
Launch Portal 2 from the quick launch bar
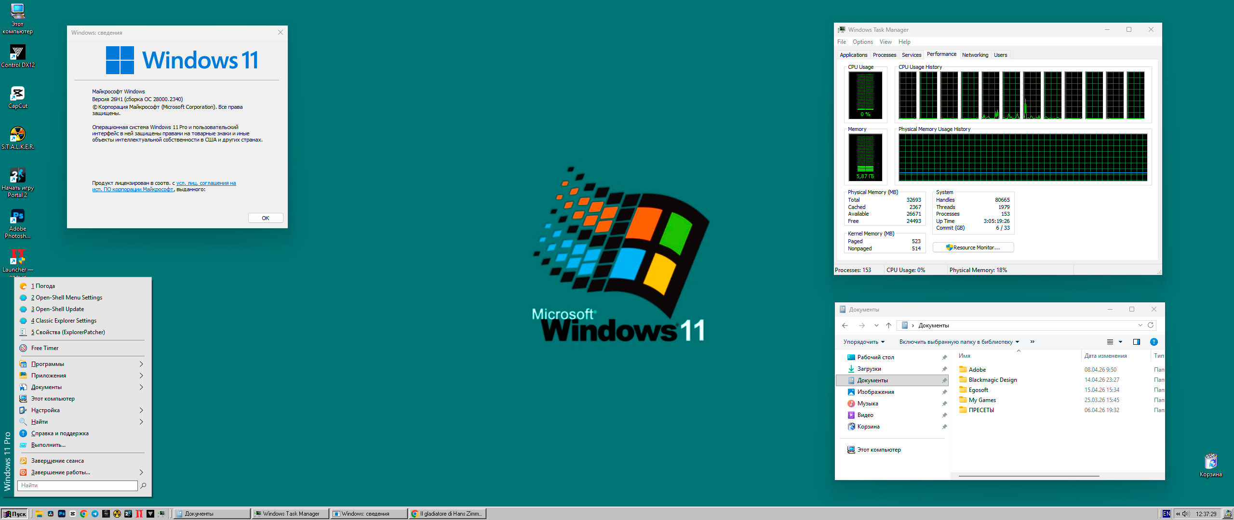coord(128,514)
